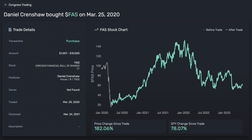Open the $FAS ticker link in title

pos(72,14)
